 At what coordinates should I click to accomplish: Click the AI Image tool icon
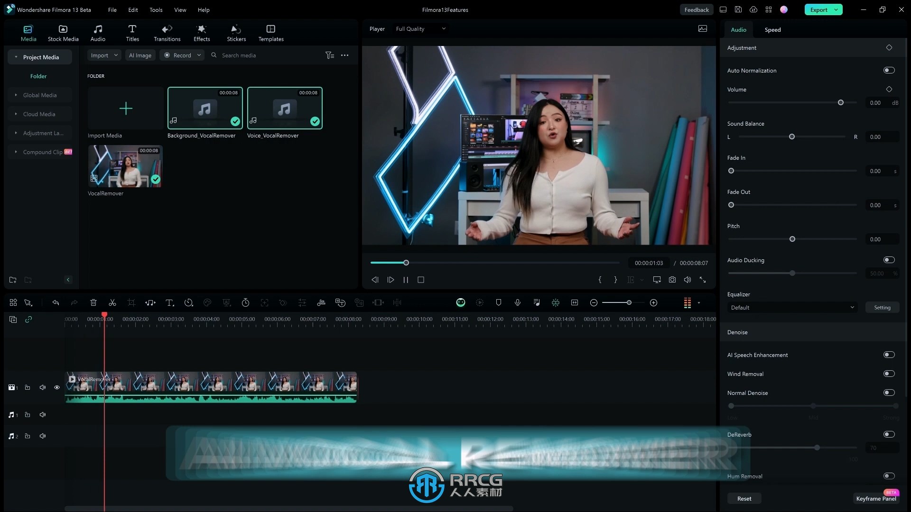click(140, 55)
